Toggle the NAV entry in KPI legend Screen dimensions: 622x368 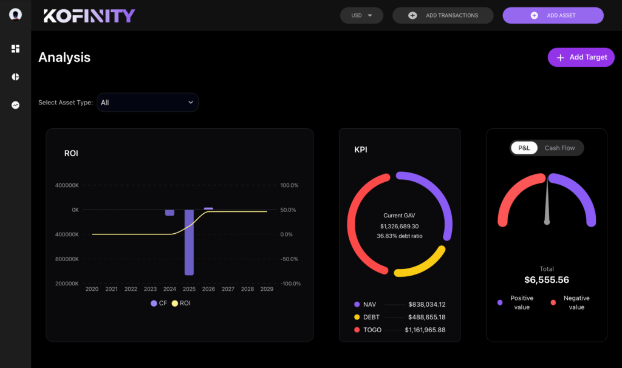pos(363,304)
